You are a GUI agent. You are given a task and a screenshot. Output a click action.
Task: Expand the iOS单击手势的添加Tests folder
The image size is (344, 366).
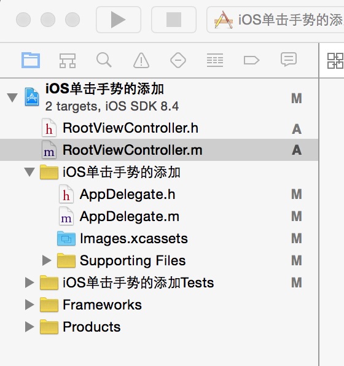coord(29,282)
